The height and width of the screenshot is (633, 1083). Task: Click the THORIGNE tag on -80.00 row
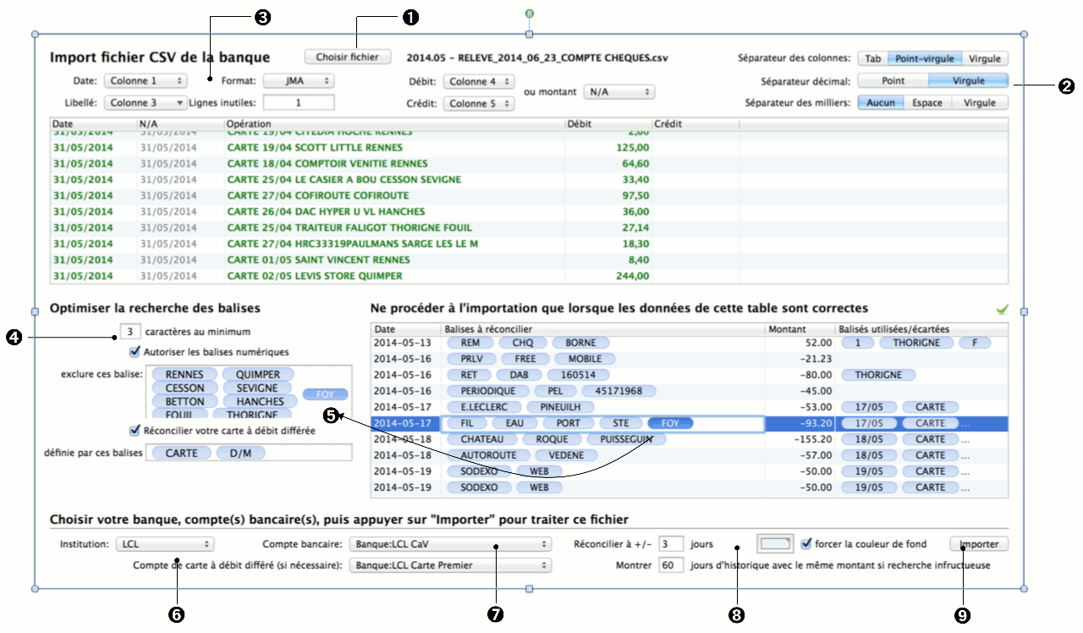pos(879,375)
